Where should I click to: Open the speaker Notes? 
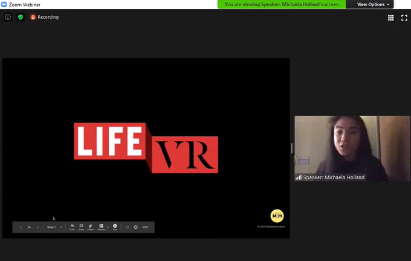point(81,227)
